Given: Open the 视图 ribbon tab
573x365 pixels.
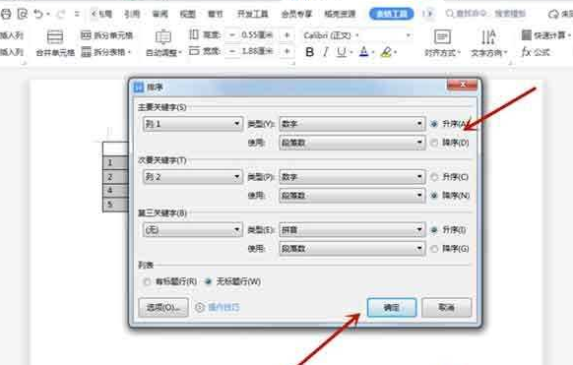Looking at the screenshot, I should pos(188,14).
